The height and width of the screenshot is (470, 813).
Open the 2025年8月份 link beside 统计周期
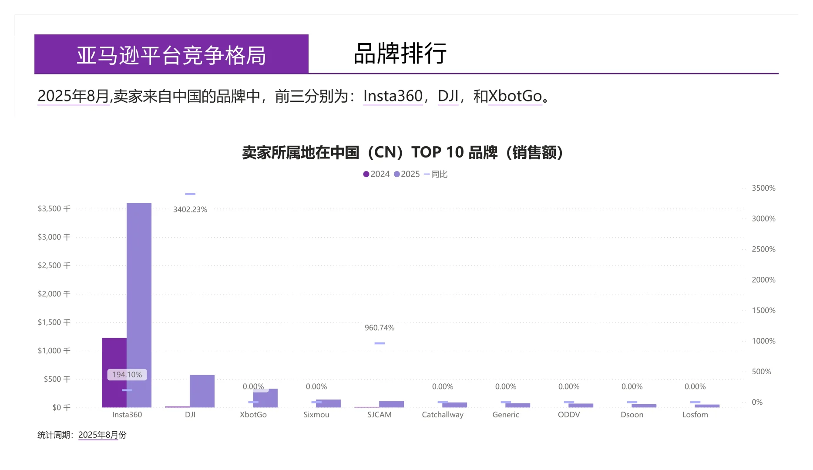[102, 435]
